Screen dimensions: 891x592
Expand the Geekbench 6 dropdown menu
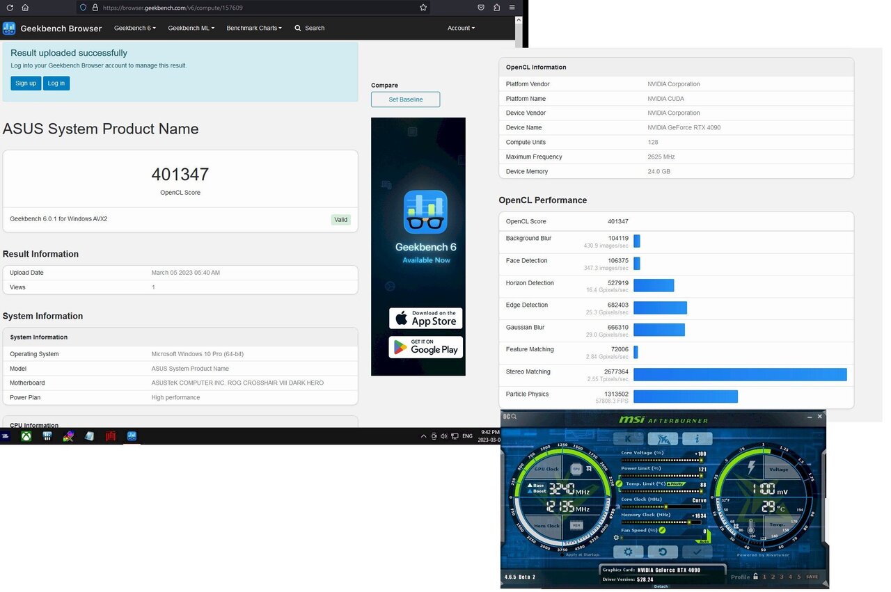click(135, 28)
